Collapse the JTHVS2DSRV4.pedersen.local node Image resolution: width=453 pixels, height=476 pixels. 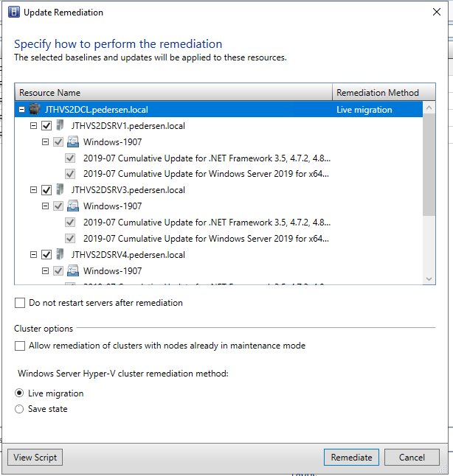pos(33,254)
